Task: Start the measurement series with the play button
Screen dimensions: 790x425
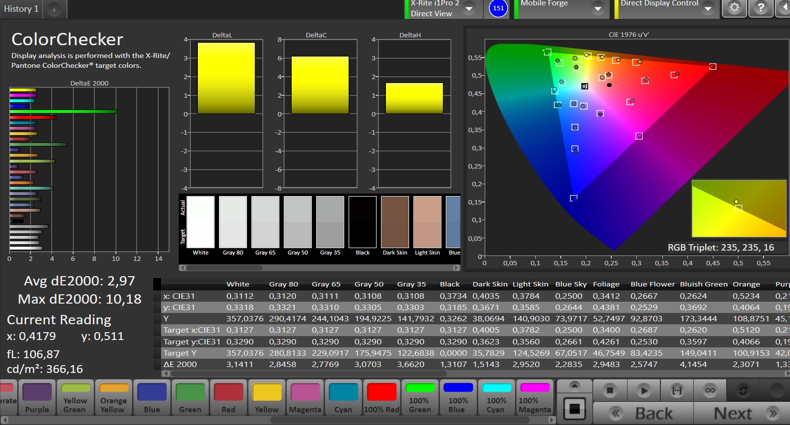Action: click(643, 391)
